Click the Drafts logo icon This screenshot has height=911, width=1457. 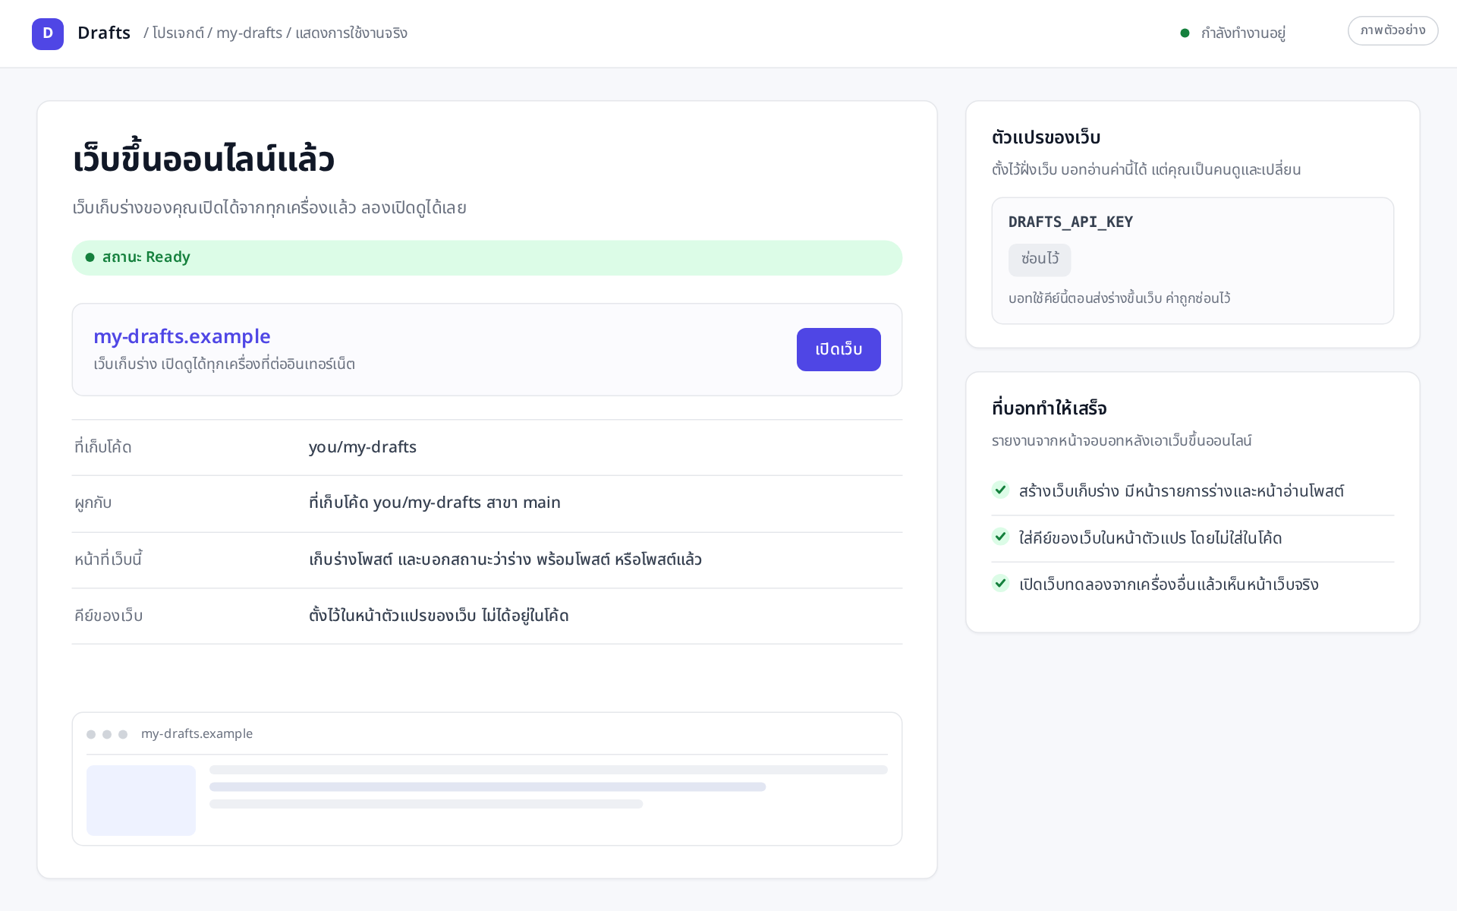(x=48, y=33)
